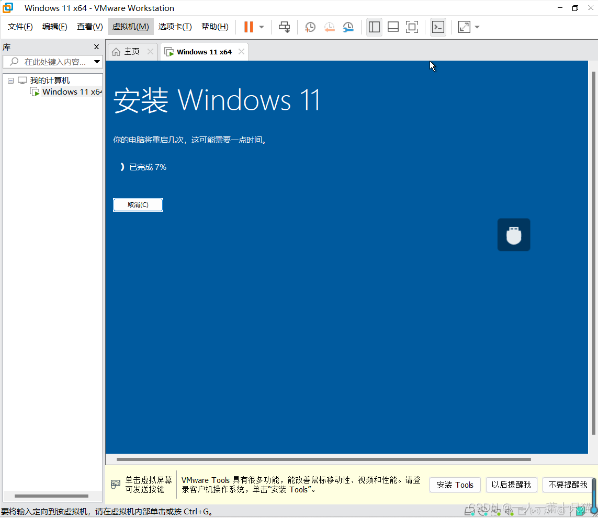This screenshot has height=518, width=598.
Task: Open the library search dropdown arrow
Action: click(x=97, y=62)
